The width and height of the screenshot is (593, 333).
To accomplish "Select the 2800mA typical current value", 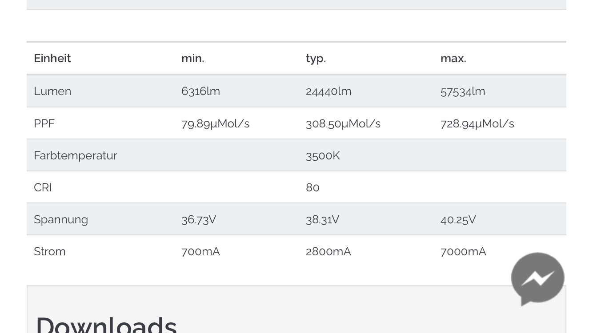I will [x=328, y=251].
